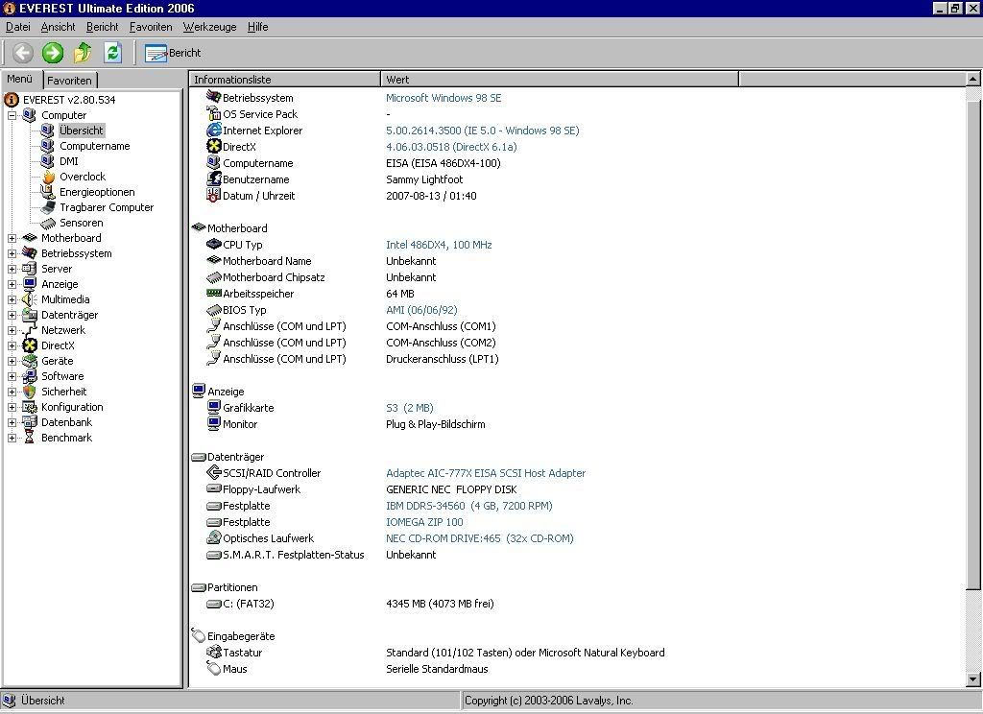Click the Netzwerk icon in tree
Image resolution: width=983 pixels, height=714 pixels.
pos(30,330)
